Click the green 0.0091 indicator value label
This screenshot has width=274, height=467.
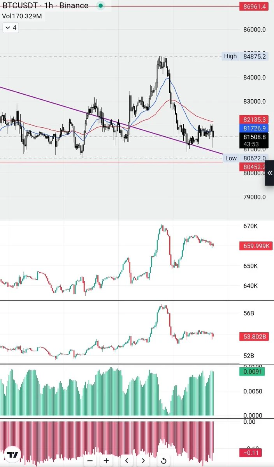pos(252,372)
